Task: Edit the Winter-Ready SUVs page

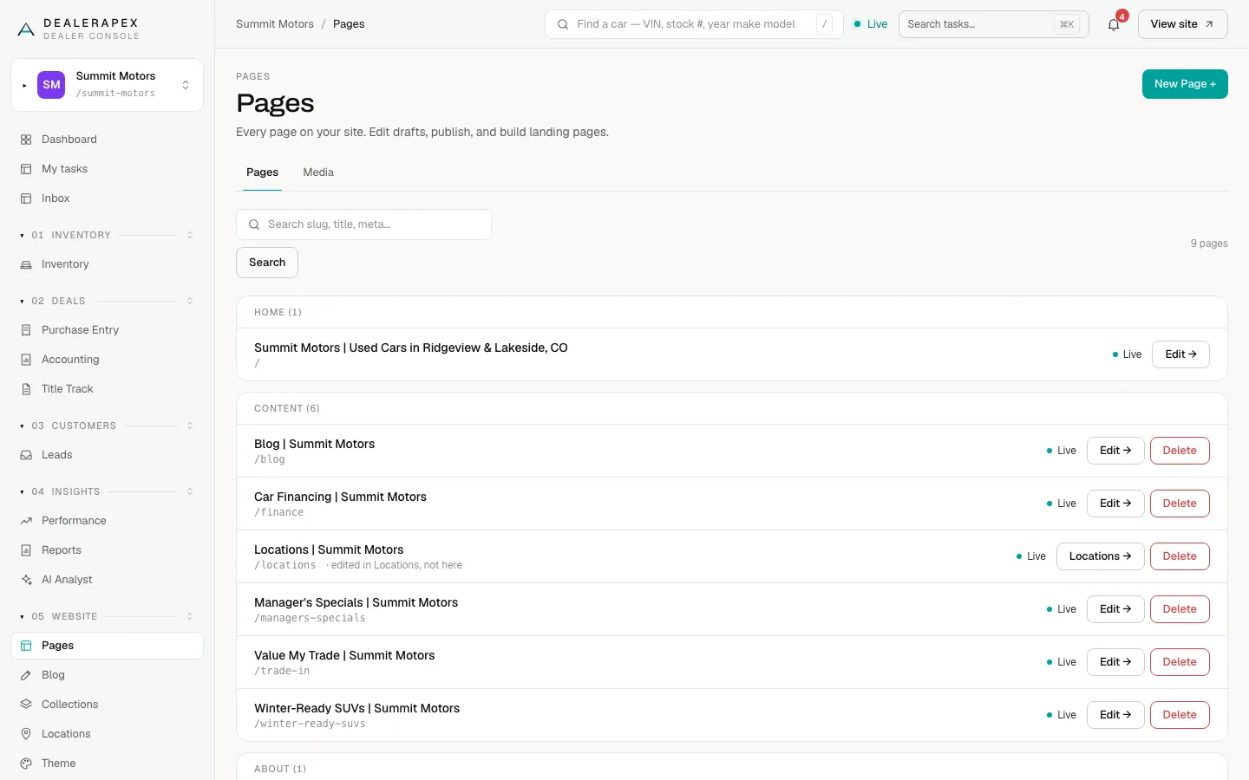Action: (x=1115, y=715)
